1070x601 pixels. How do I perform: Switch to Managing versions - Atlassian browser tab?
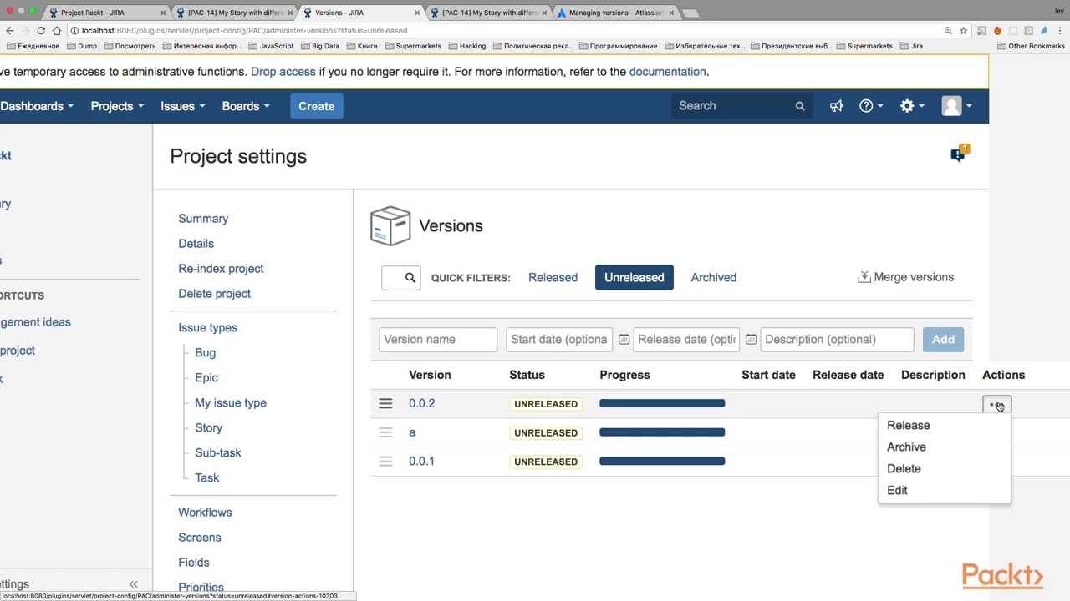[614, 13]
